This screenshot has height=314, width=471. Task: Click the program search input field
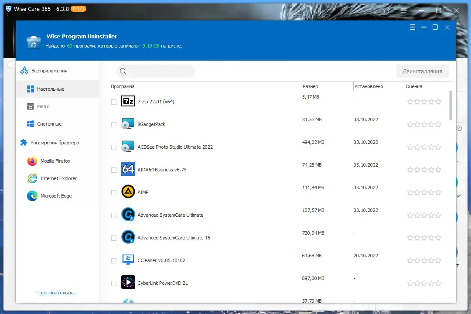point(156,71)
